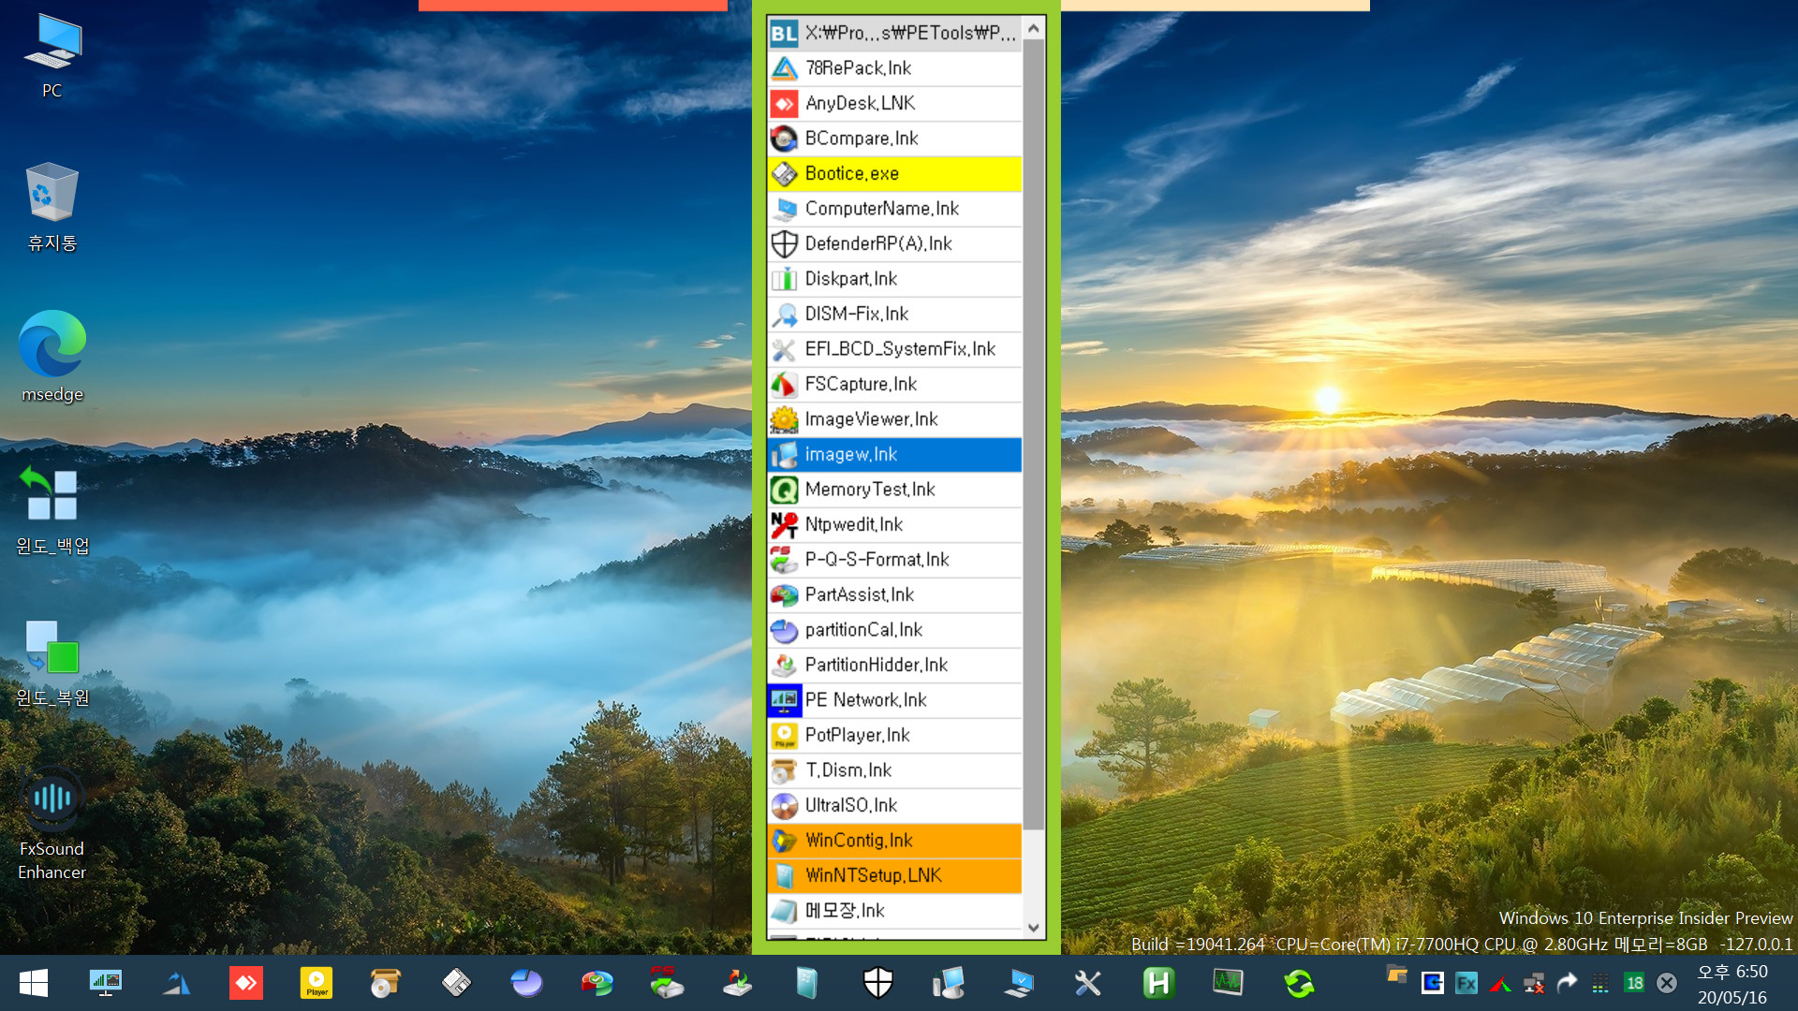The height and width of the screenshot is (1011, 1798).
Task: Click the gray circled X tray icon
Action: [1667, 983]
